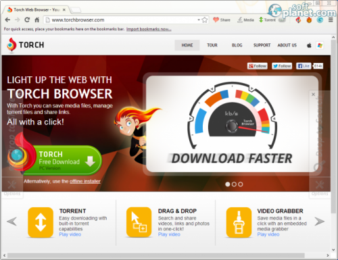Select BLOG in the site navigation
This screenshot has height=260, width=338.
tap(237, 45)
